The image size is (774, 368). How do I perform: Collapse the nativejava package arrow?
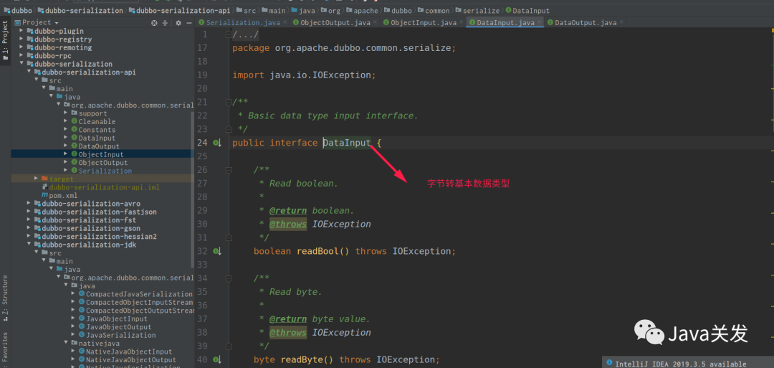coord(66,344)
